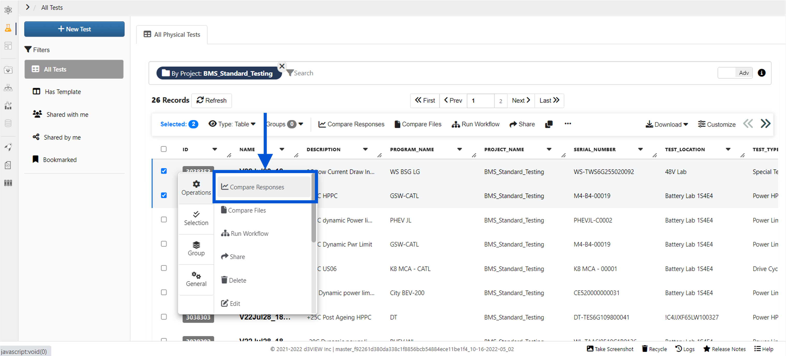Open the NAME column dropdown arrow
Image resolution: width=786 pixels, height=356 pixels.
click(x=282, y=149)
